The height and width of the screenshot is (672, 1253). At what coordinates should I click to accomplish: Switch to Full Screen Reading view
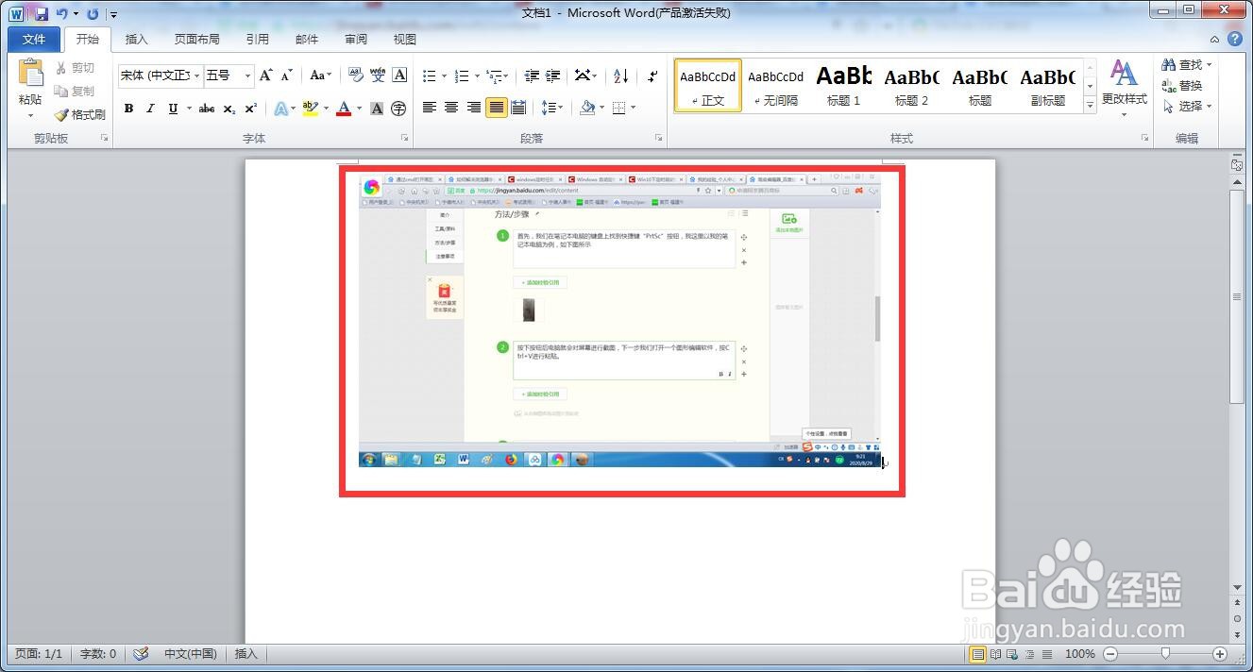pos(995,654)
